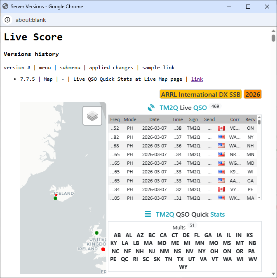Click the QC multiplier
Viewport: 277px width, 278px height.
pos(124,259)
